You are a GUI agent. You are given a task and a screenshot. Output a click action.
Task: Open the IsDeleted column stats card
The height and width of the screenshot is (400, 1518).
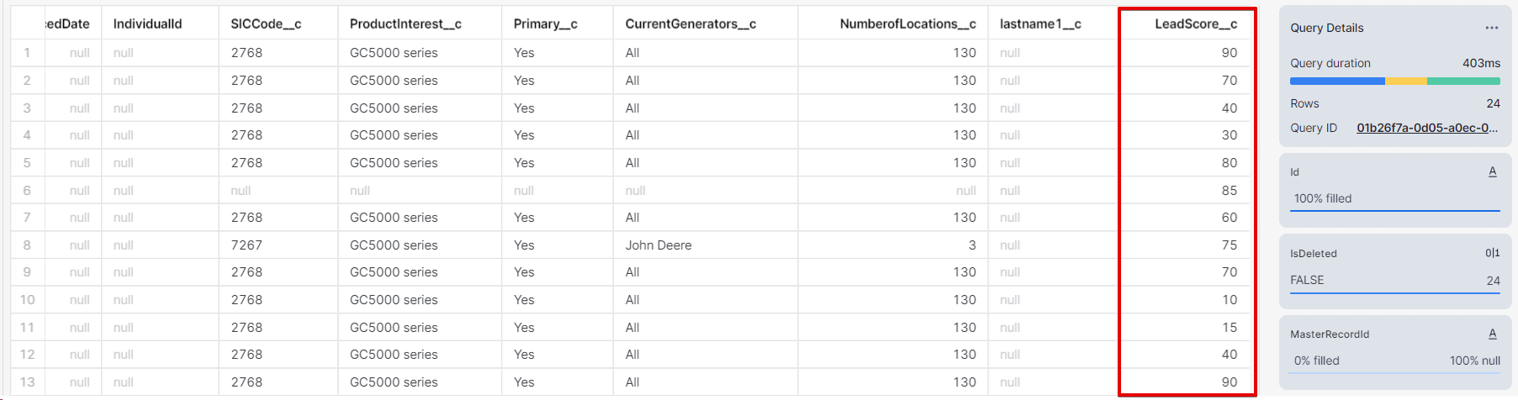point(1394,266)
